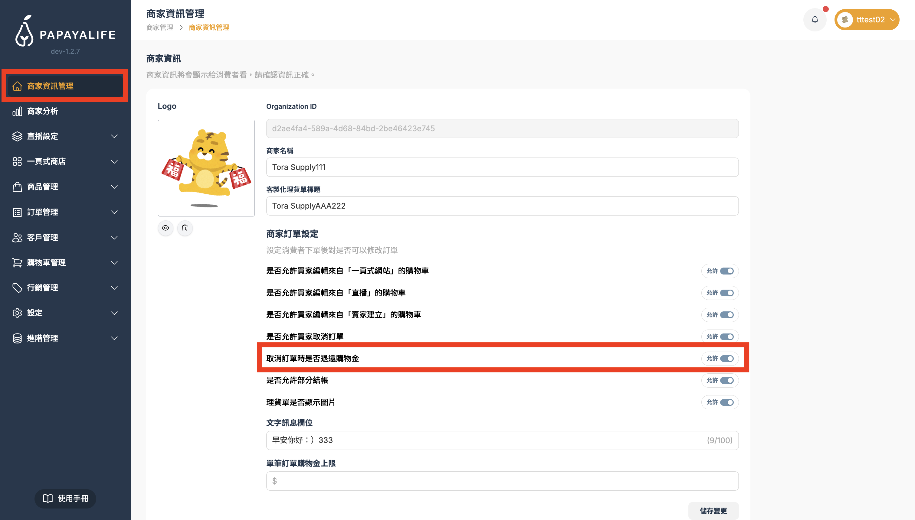Open the ttest02 account dropdown arrow

(893, 20)
